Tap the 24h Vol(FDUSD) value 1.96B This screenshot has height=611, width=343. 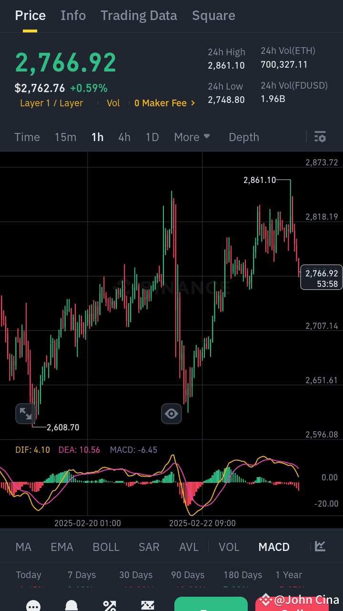coord(273,99)
